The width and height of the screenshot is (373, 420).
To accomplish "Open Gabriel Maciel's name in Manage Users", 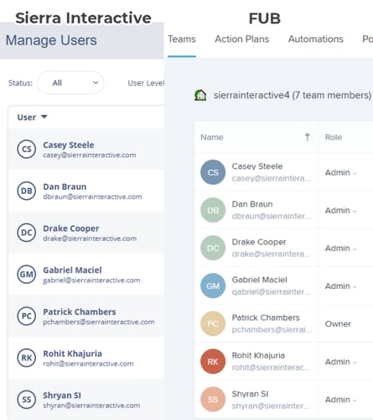I will (72, 270).
